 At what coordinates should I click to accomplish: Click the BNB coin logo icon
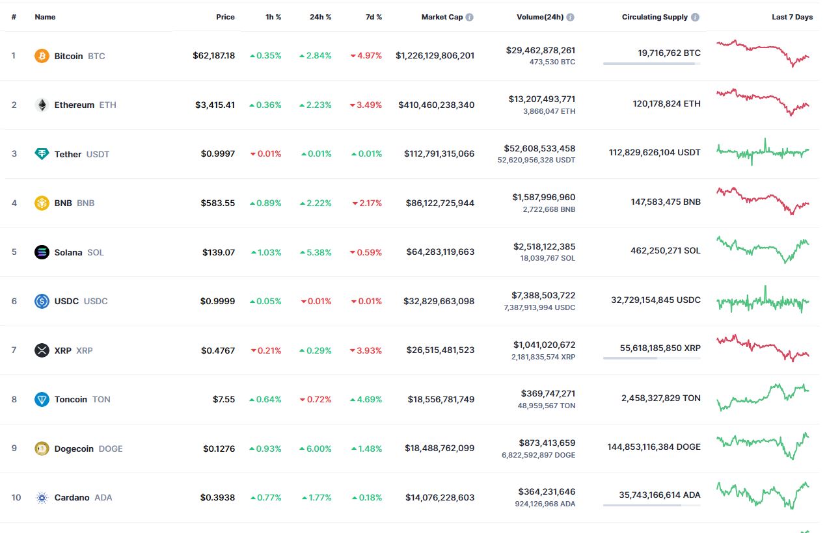tap(42, 203)
